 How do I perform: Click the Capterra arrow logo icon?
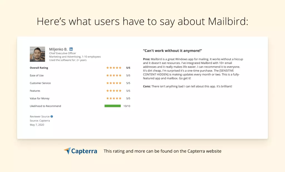point(67,151)
